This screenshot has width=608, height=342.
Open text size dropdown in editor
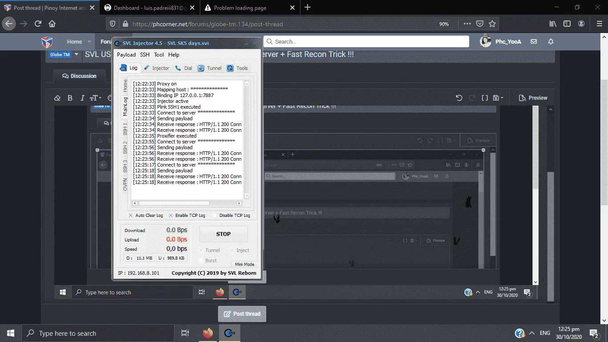[96, 98]
